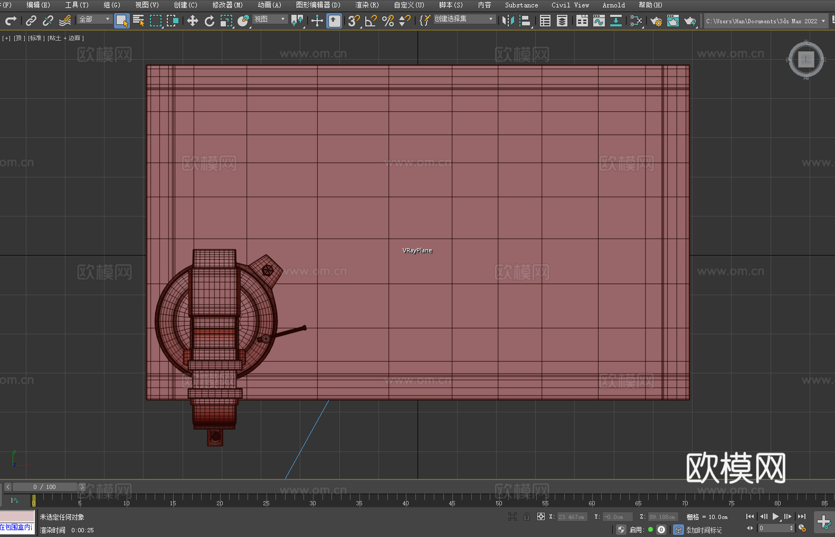Click the current frame number field
835x537 pixels.
coord(776,528)
